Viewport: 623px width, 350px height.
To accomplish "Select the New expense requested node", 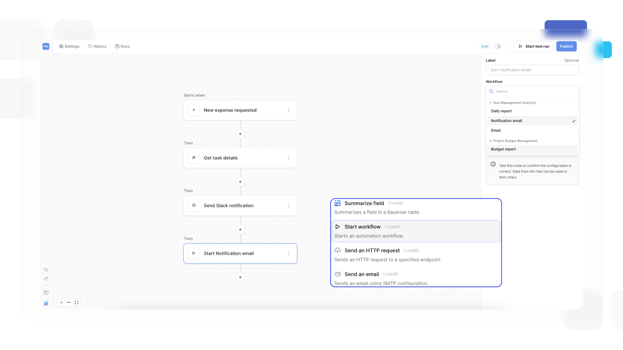I will [x=240, y=110].
